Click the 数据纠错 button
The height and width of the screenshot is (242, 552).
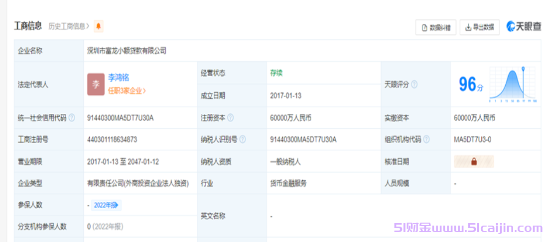point(436,27)
